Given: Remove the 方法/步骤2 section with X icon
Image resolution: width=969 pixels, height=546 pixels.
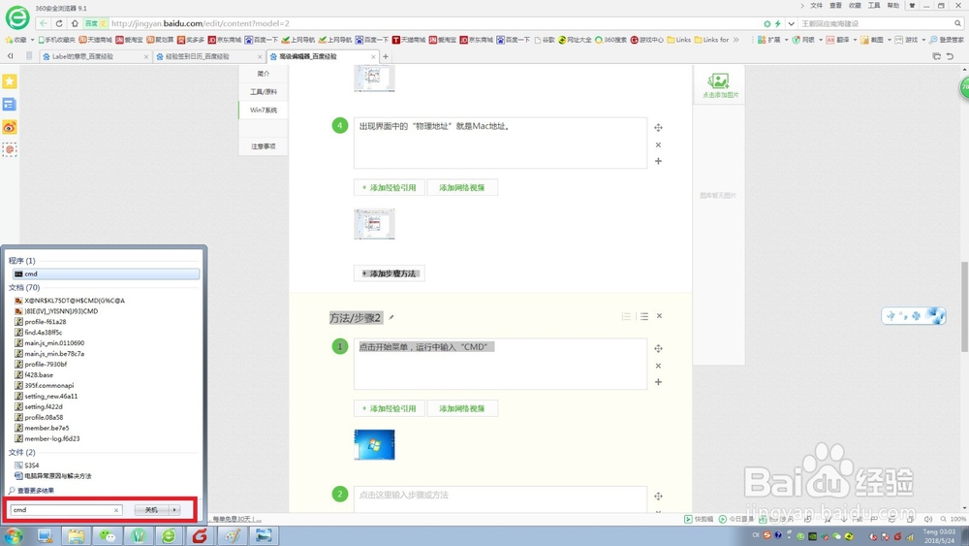Looking at the screenshot, I should pos(659,316).
